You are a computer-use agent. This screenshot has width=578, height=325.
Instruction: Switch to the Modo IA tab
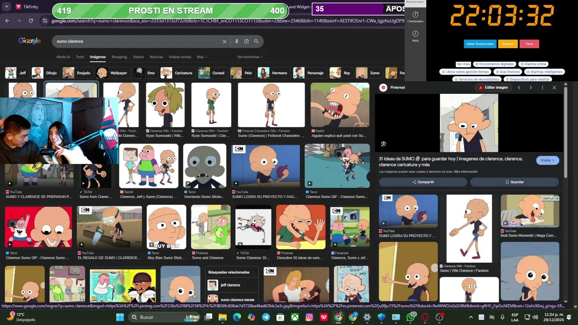coord(63,57)
